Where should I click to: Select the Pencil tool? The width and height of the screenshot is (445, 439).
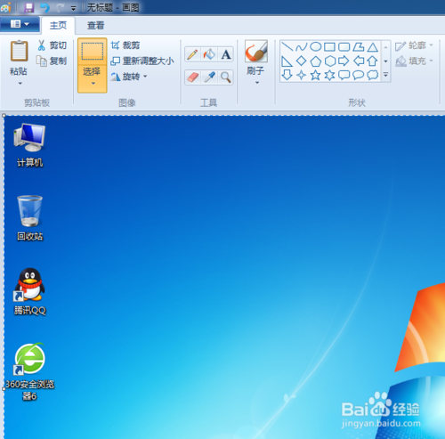(192, 54)
